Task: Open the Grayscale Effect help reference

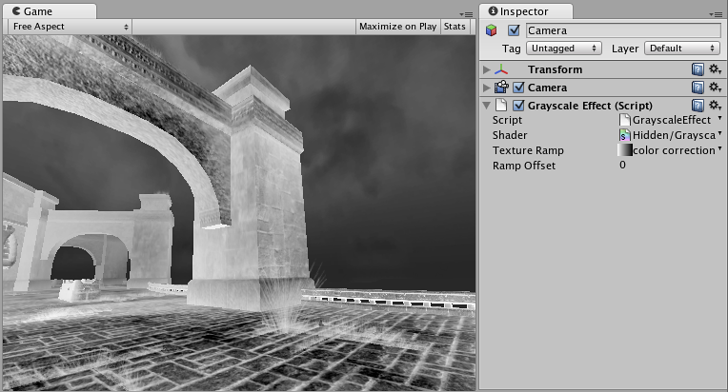Action: [698, 106]
